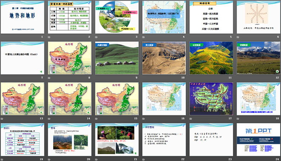Select slide 21 with four landscape photos
Viewport: 281px width, 161px height.
coord(117,139)
